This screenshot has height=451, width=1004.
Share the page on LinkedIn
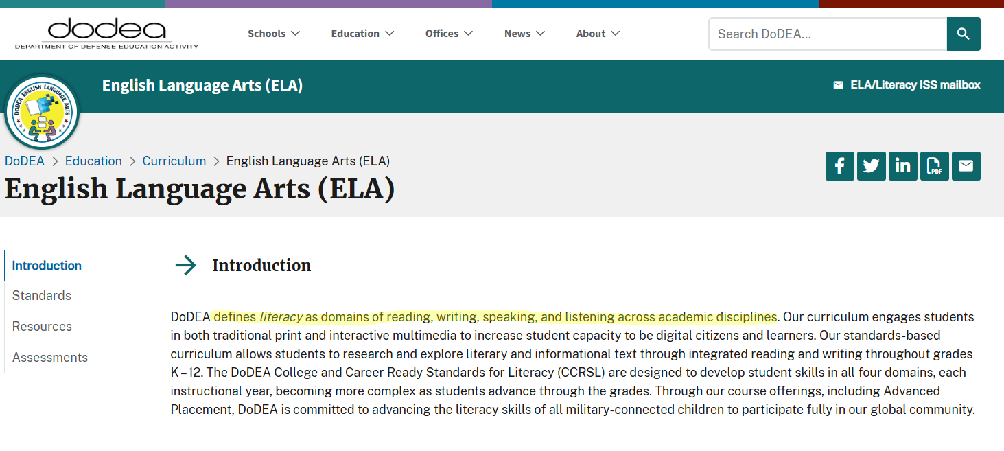pyautogui.click(x=902, y=165)
